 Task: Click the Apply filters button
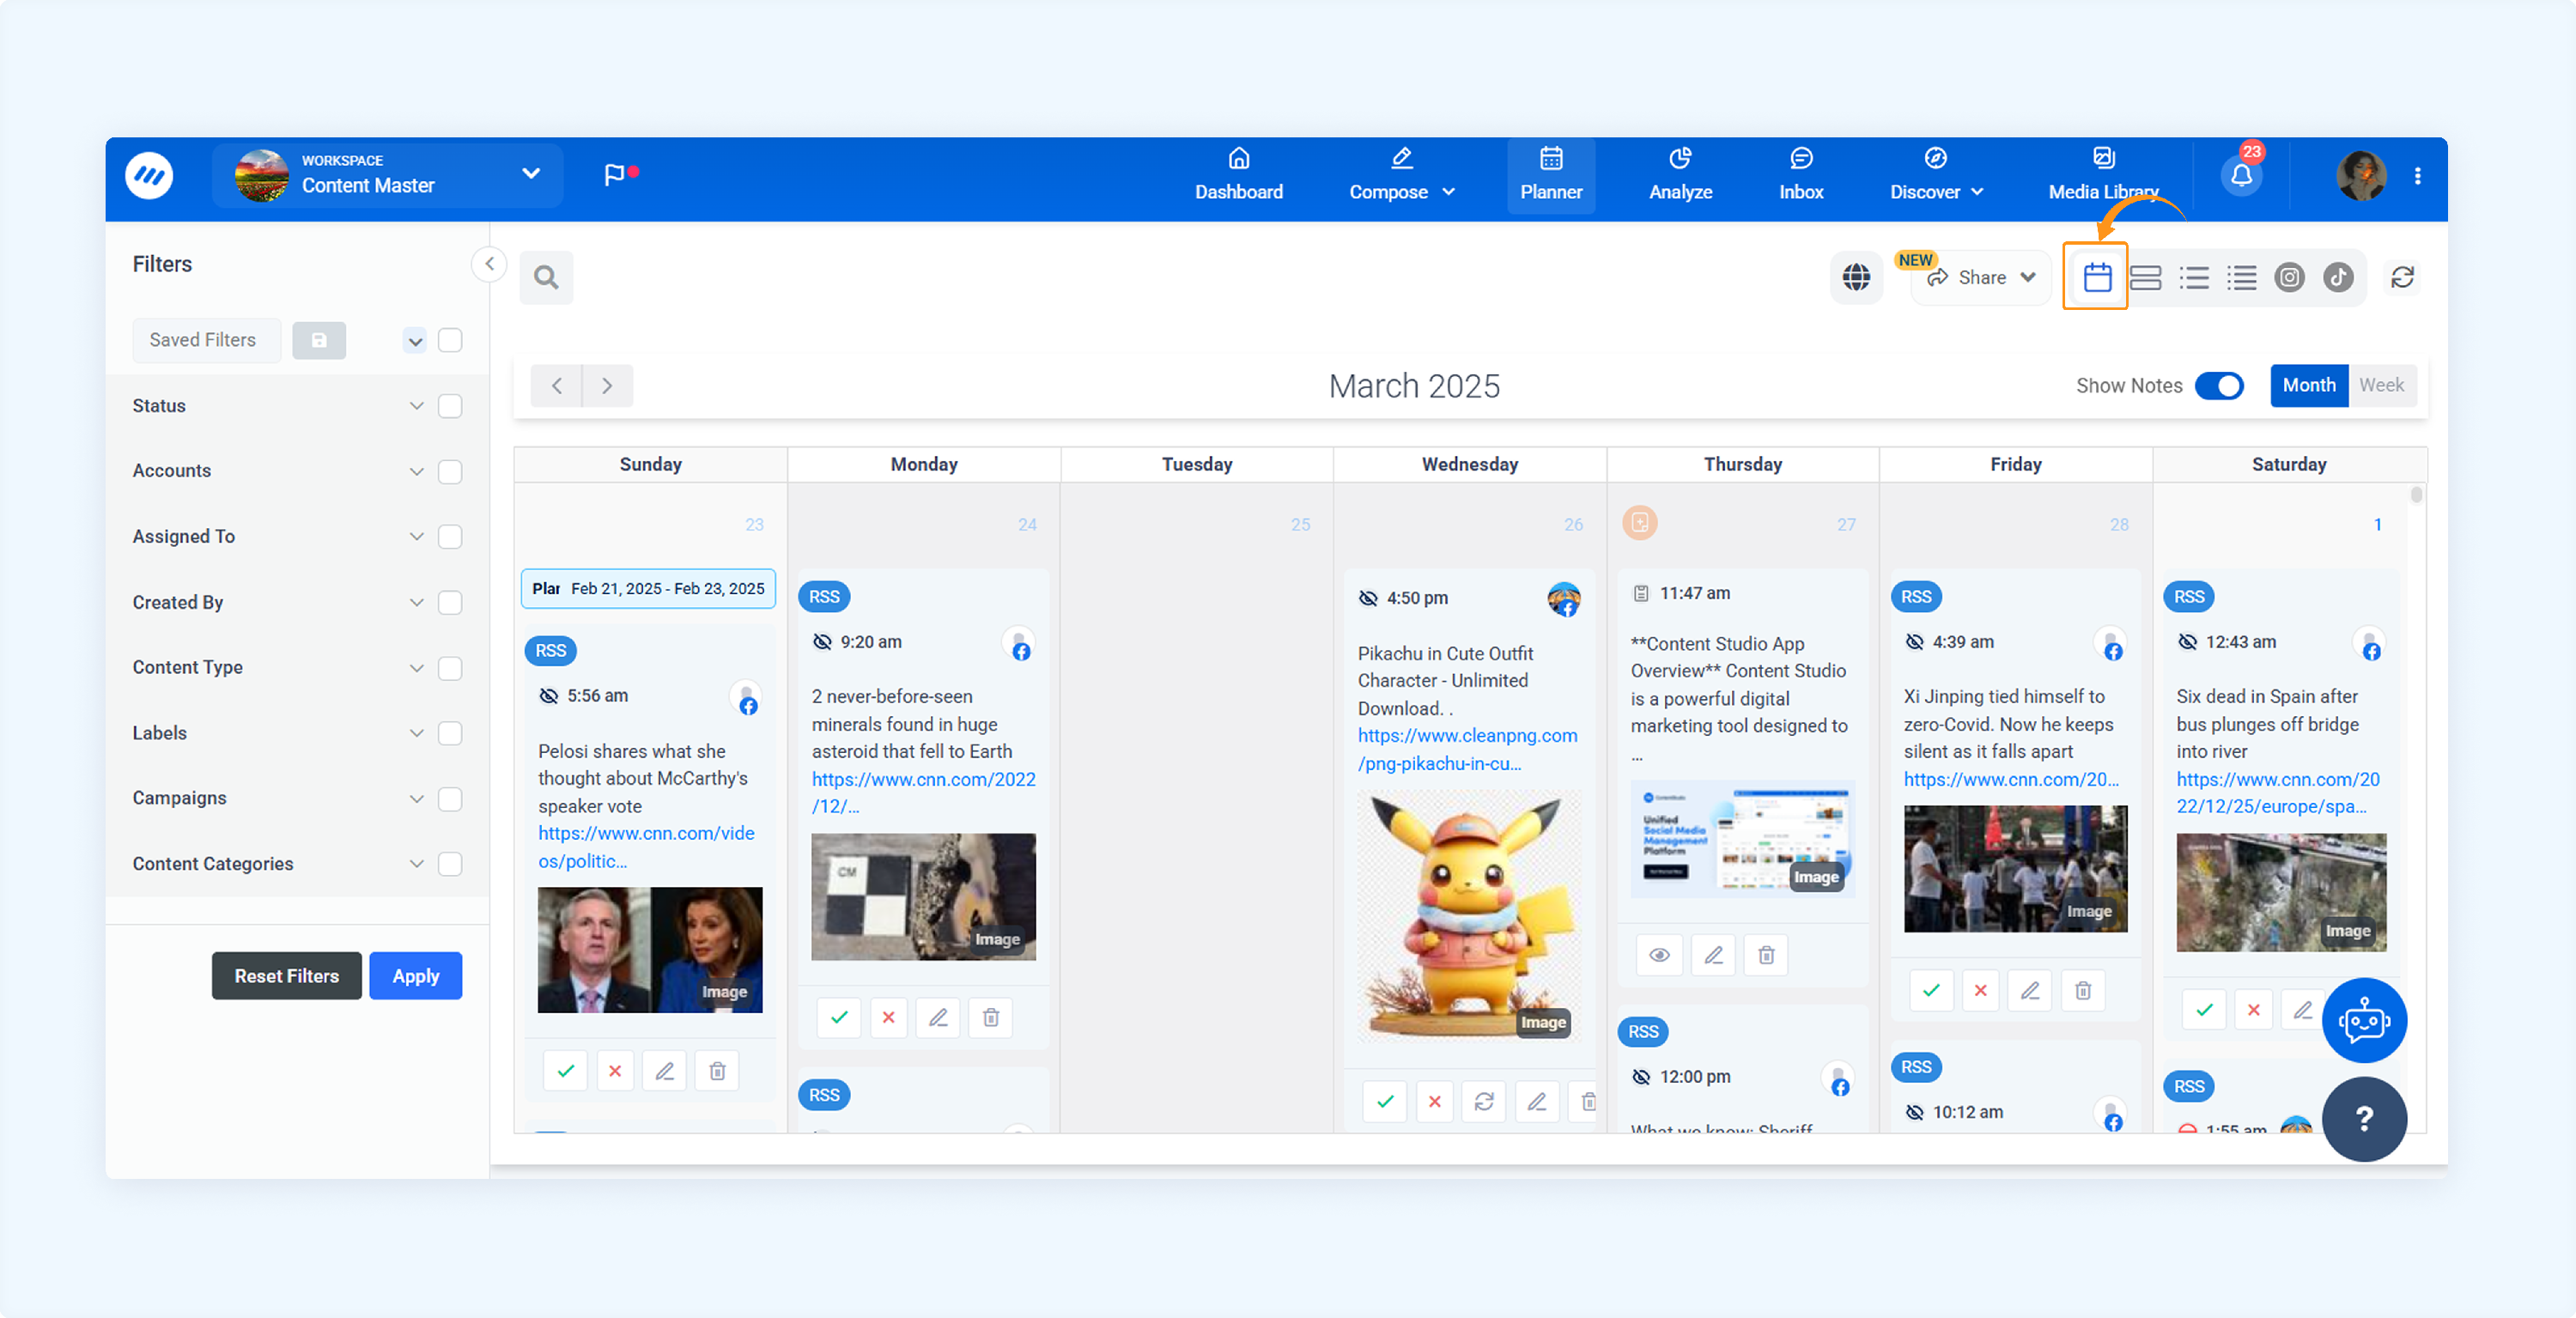[x=415, y=976]
